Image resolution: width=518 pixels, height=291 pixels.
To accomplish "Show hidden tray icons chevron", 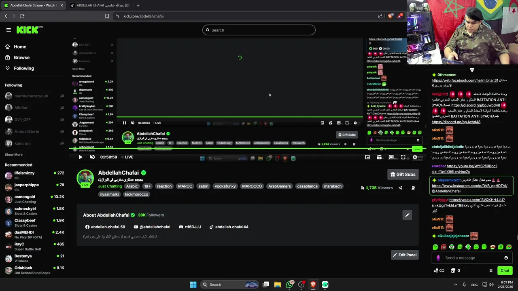I will click(455, 285).
